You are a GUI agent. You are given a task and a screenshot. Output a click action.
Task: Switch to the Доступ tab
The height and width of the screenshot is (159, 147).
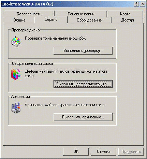[127, 20]
